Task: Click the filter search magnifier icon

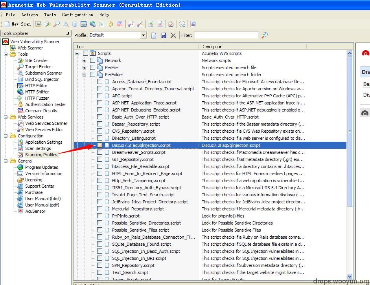Action: click(x=265, y=35)
